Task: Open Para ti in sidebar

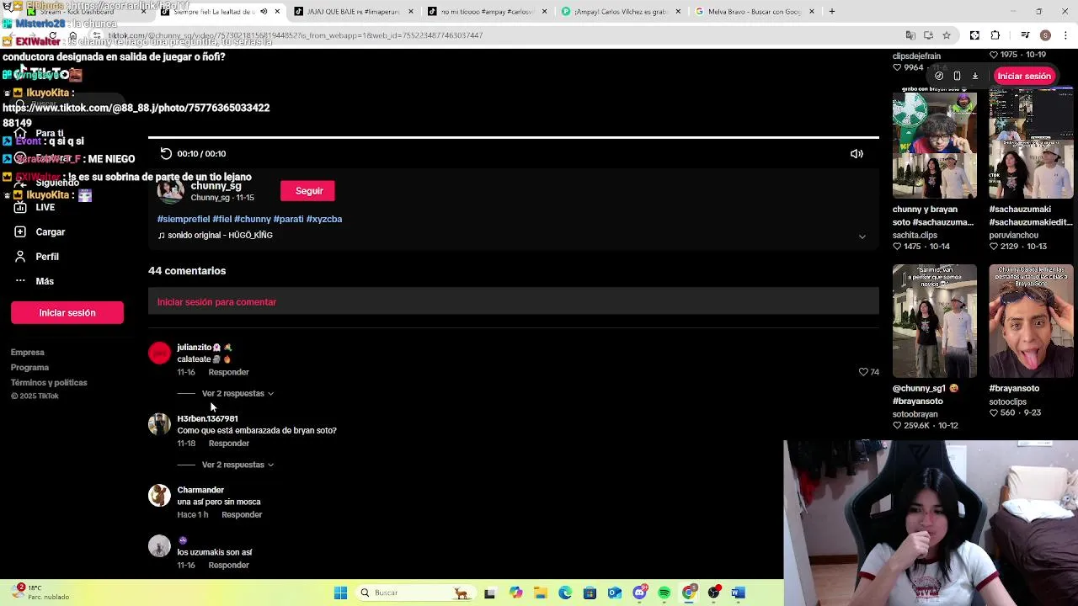Action: click(50, 133)
